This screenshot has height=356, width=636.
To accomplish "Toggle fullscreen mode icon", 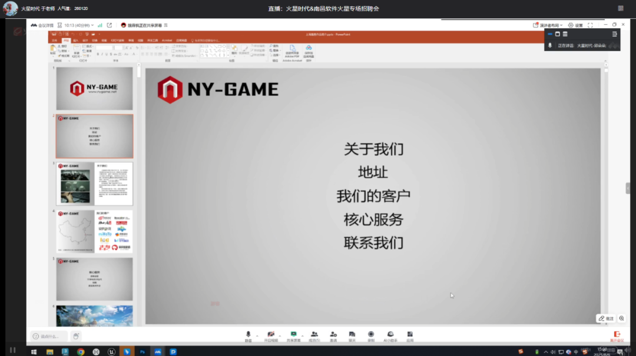I will pos(591,25).
